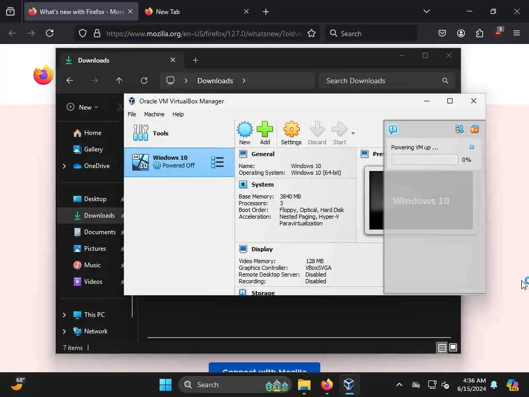Click the orange icon in the notification panel top-right corner
This screenshot has width=529, height=397.
[475, 129]
